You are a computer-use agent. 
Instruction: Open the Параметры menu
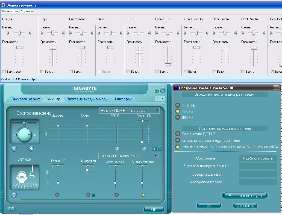[10, 11]
